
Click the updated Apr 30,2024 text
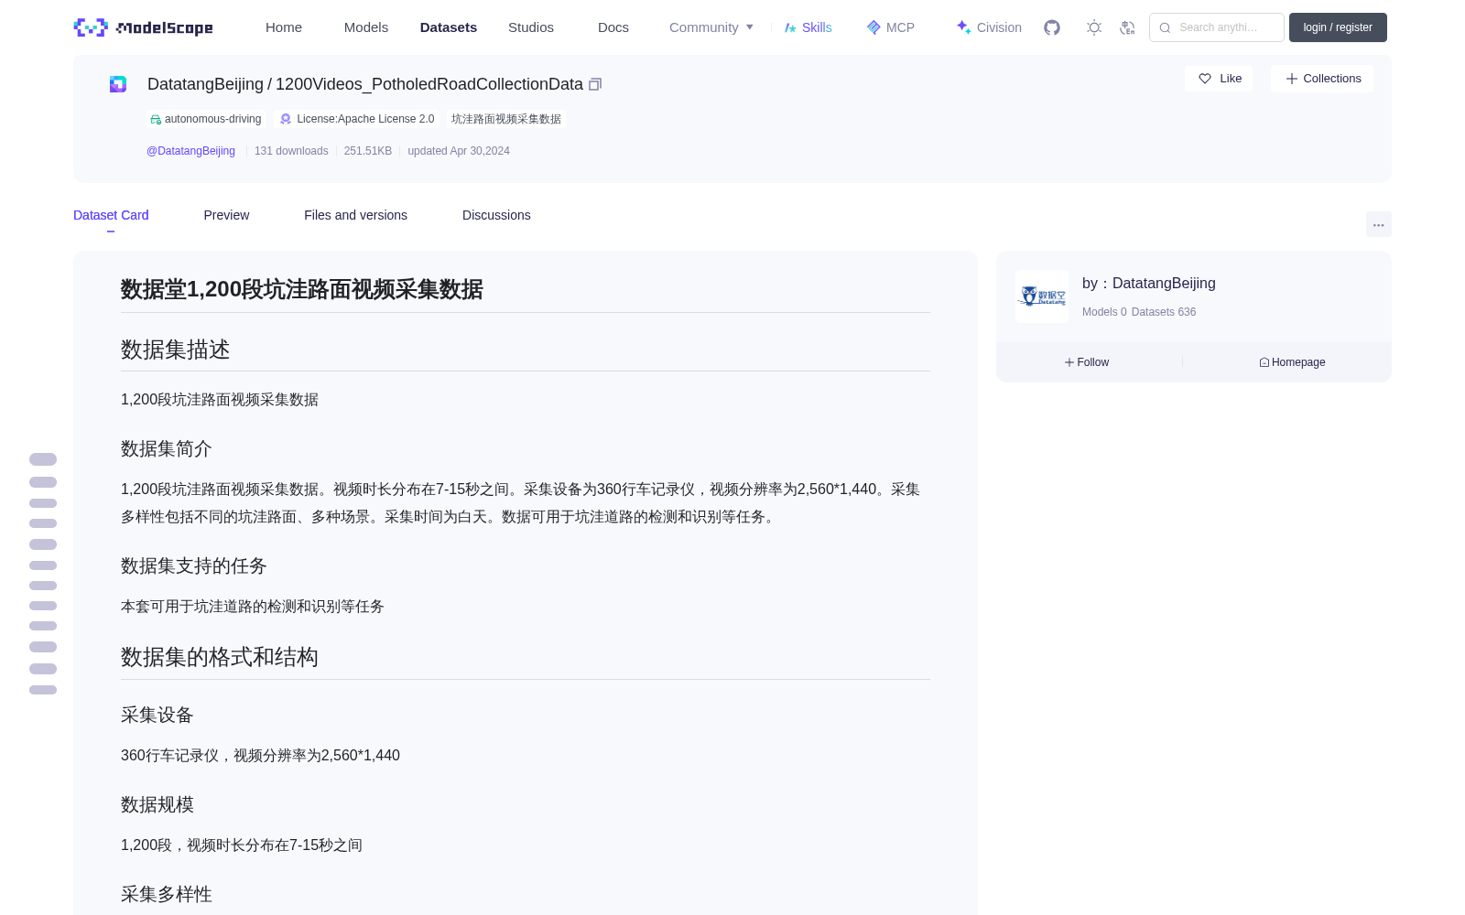pos(459,151)
